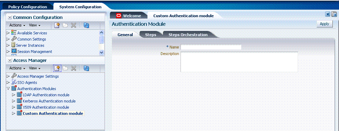Collapse the Access Manager section
The image size is (339, 131).
click(10, 60)
